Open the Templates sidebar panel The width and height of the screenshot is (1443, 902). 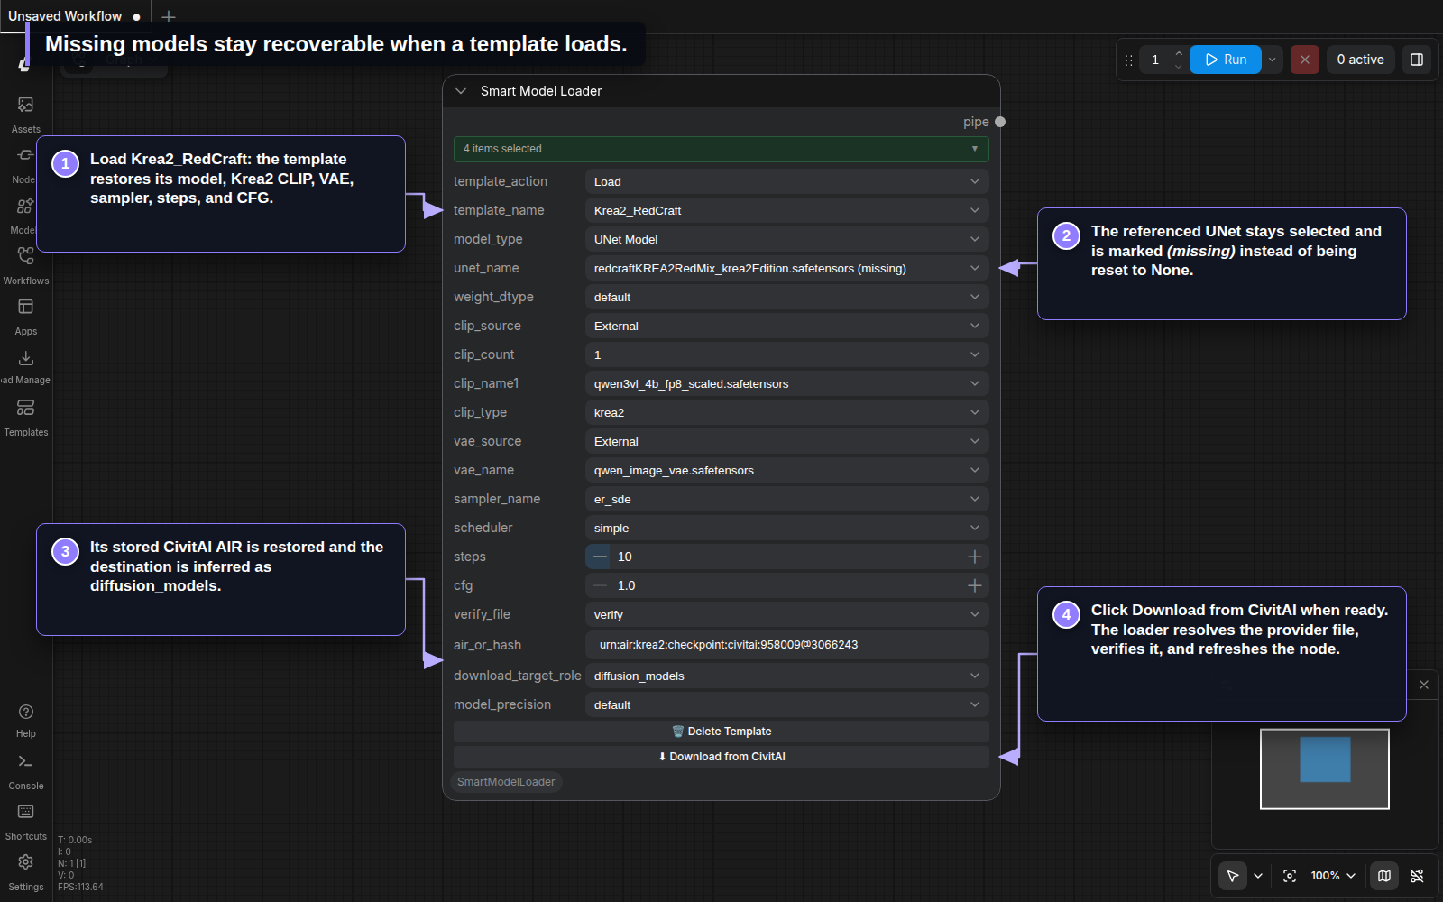point(25,418)
